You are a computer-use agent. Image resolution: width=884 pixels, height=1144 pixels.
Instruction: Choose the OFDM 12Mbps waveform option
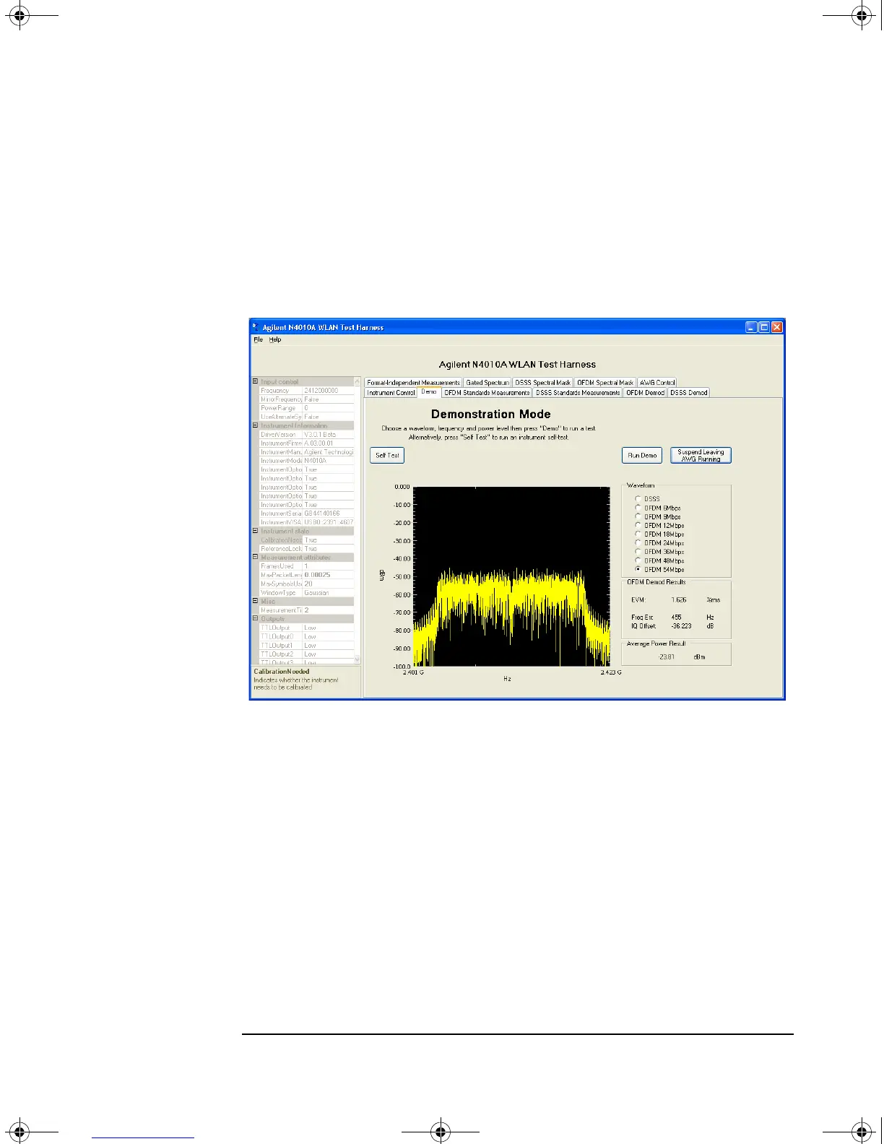pyautogui.click(x=638, y=525)
